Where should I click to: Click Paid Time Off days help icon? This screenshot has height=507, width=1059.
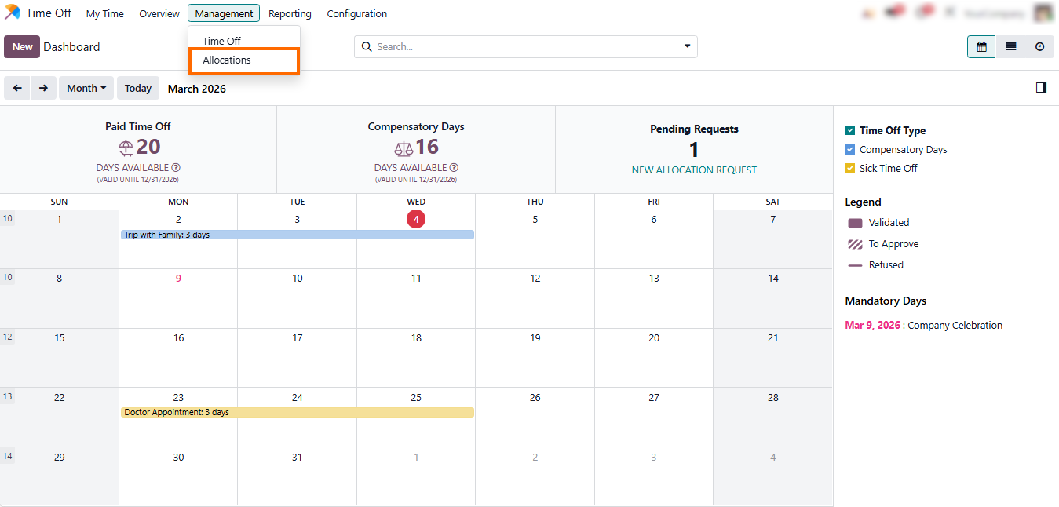176,168
